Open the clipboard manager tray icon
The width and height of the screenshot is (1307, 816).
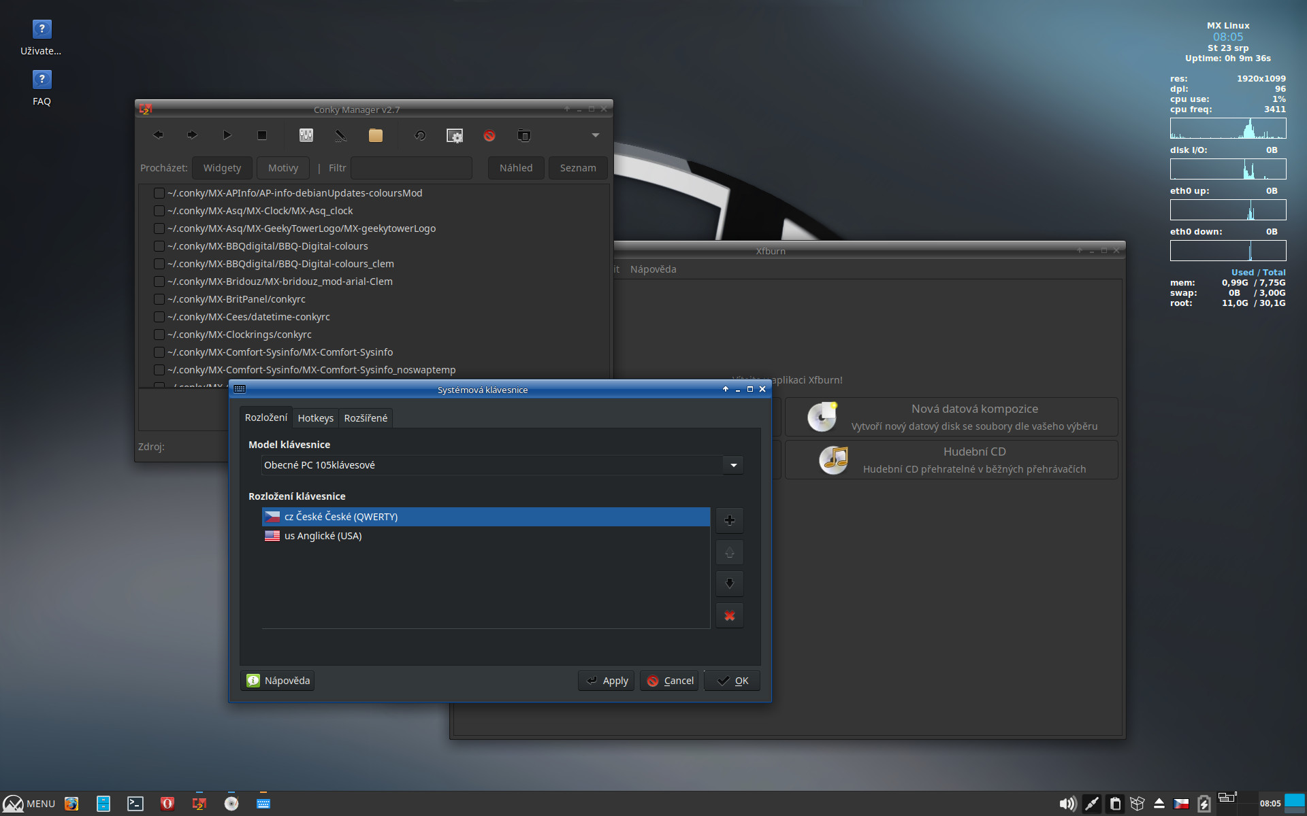[x=1115, y=804]
